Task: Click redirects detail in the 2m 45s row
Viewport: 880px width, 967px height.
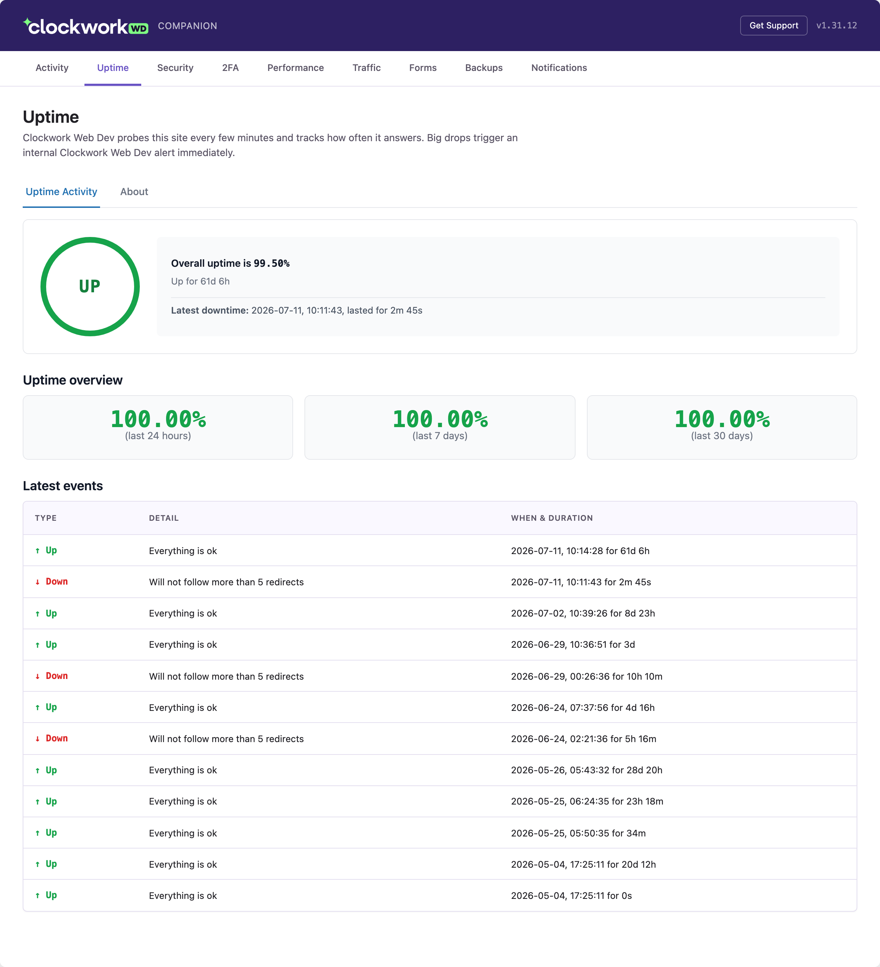Action: tap(226, 582)
